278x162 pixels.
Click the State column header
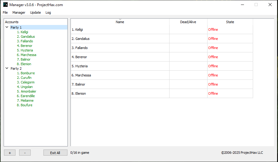(x=230, y=22)
